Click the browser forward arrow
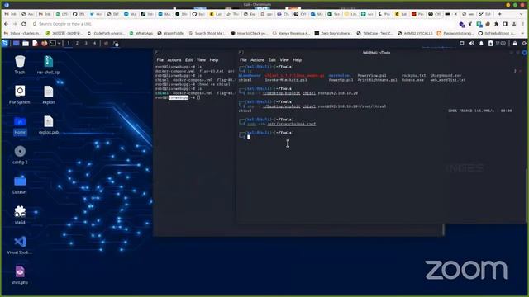Image resolution: width=529 pixels, height=297 pixels. (15, 24)
